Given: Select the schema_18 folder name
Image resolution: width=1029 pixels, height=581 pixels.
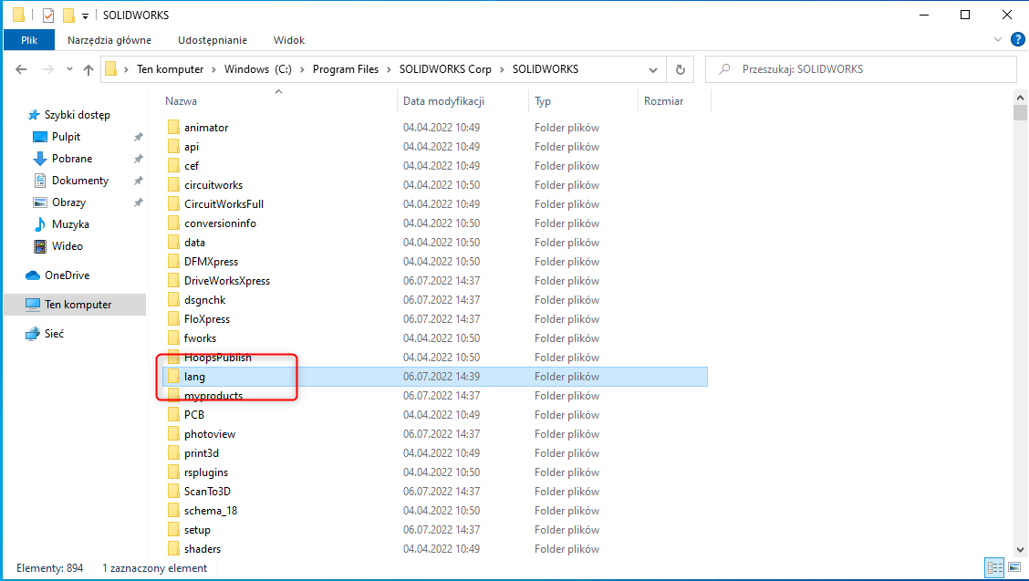Looking at the screenshot, I should (211, 510).
